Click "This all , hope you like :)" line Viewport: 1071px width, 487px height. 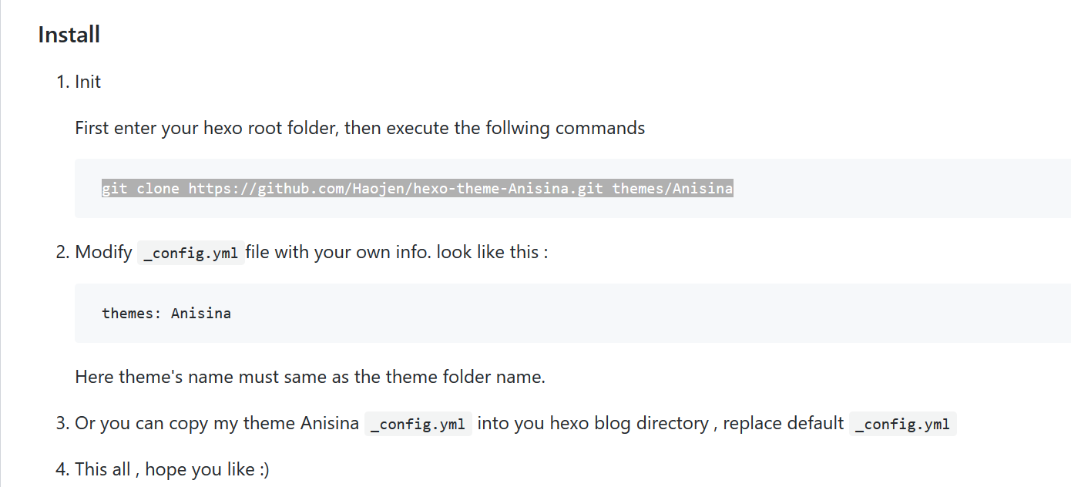tap(172, 469)
